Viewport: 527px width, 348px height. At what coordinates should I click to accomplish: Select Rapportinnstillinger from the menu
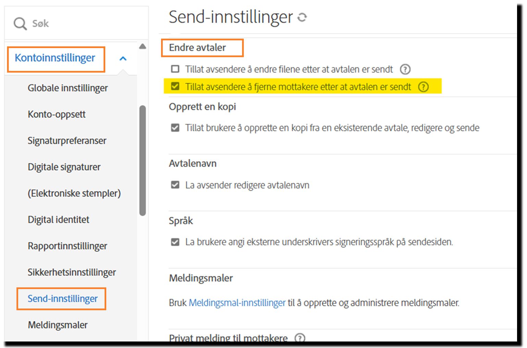67,246
